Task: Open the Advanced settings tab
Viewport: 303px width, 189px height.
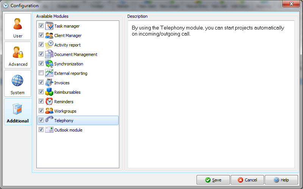Action: (x=18, y=55)
